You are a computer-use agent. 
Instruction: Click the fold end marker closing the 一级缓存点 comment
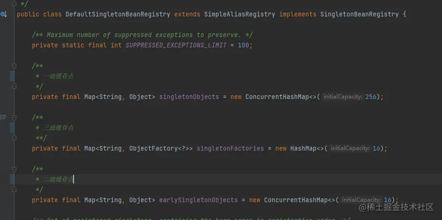[x=14, y=86]
